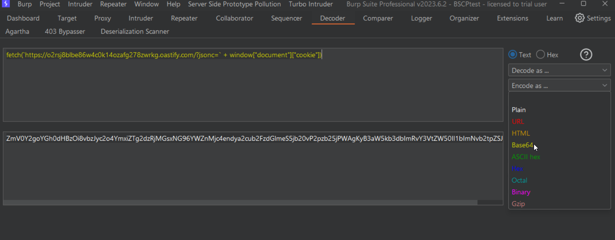Screen dimensions: 615x240
Task: Minimize the Burp Suite window
Action: (562, 4)
